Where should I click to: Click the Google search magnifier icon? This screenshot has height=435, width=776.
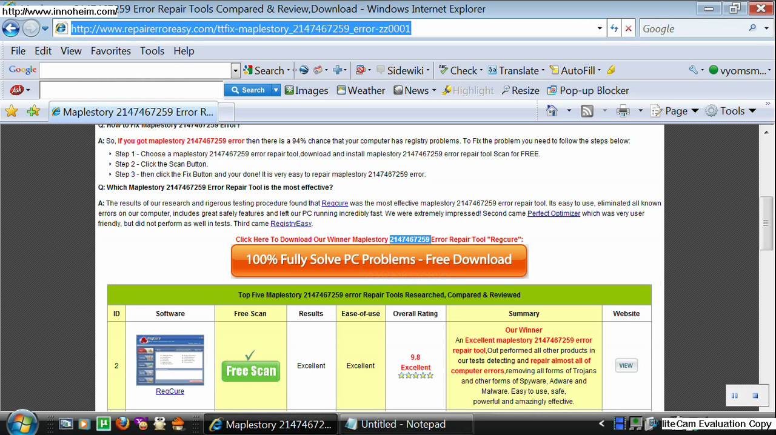point(752,28)
